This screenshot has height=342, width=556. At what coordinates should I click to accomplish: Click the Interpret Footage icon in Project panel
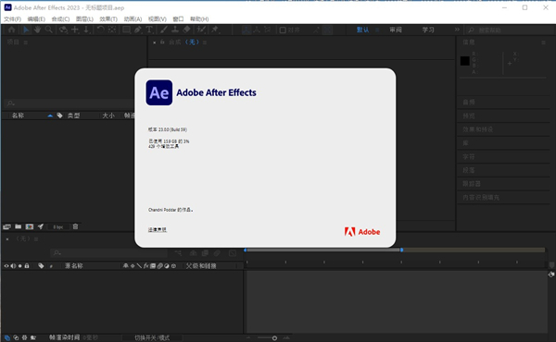[6, 226]
